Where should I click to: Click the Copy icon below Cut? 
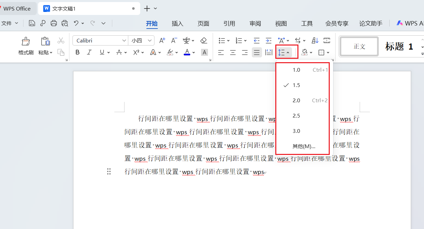coord(61,53)
